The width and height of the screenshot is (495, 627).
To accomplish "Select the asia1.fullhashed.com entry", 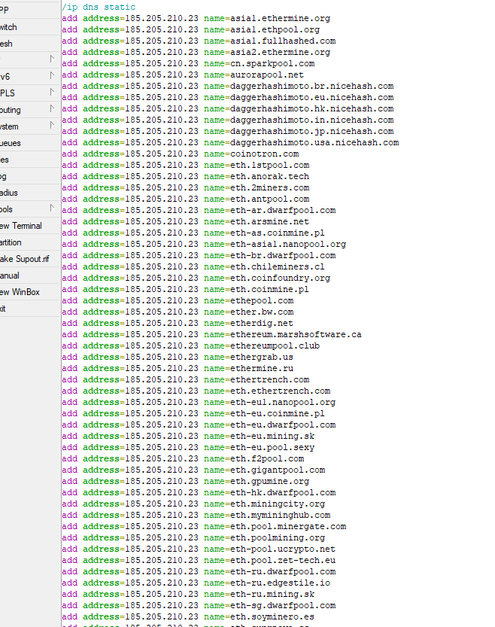I will tap(199, 41).
